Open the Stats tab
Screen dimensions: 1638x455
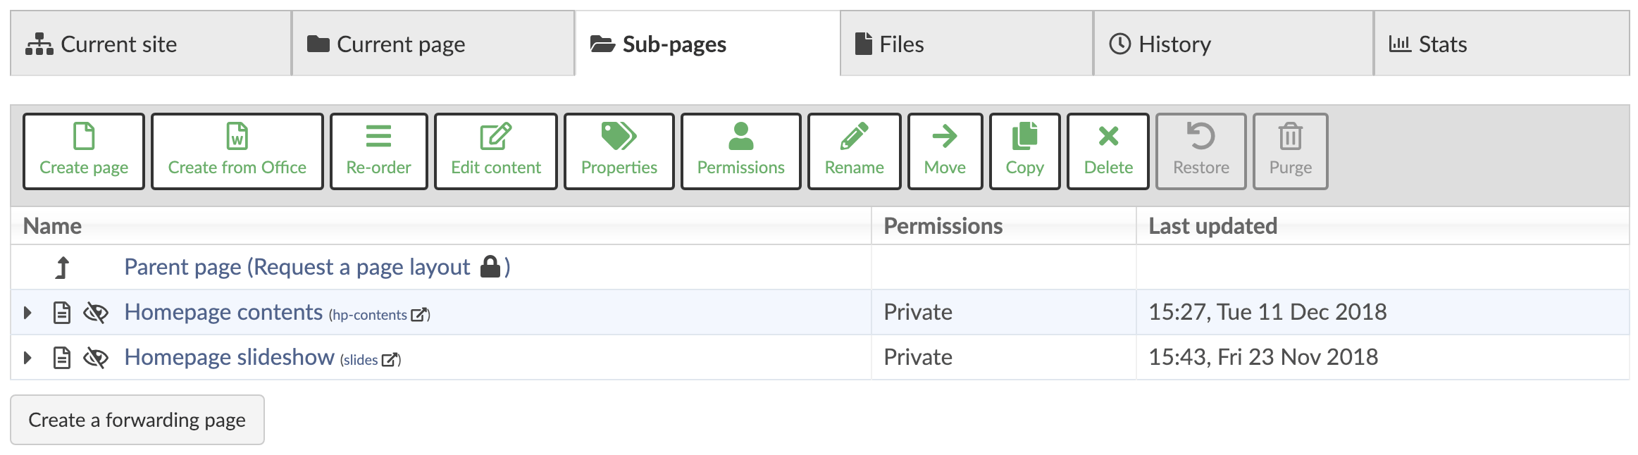1501,44
